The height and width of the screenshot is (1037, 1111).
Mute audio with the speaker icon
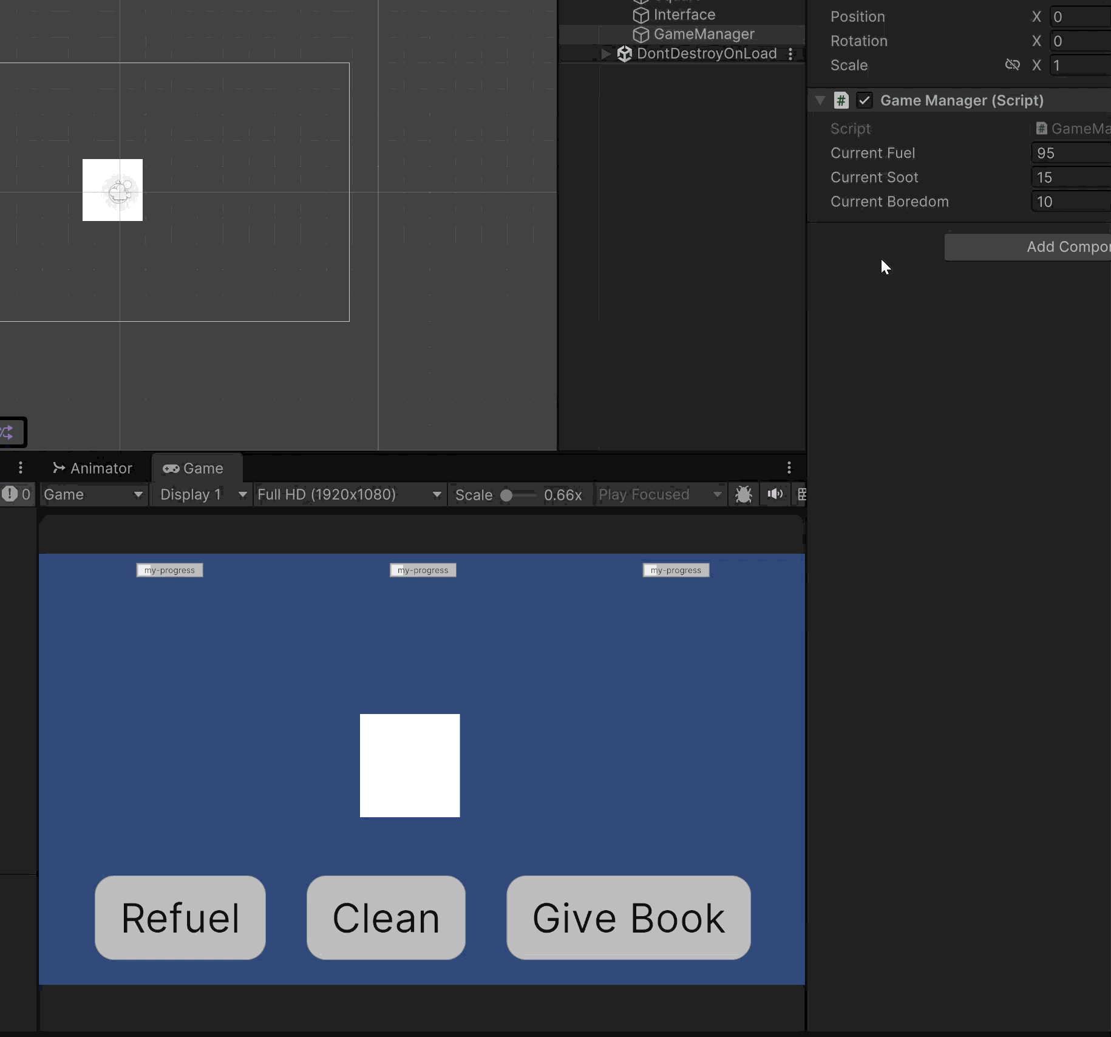775,494
